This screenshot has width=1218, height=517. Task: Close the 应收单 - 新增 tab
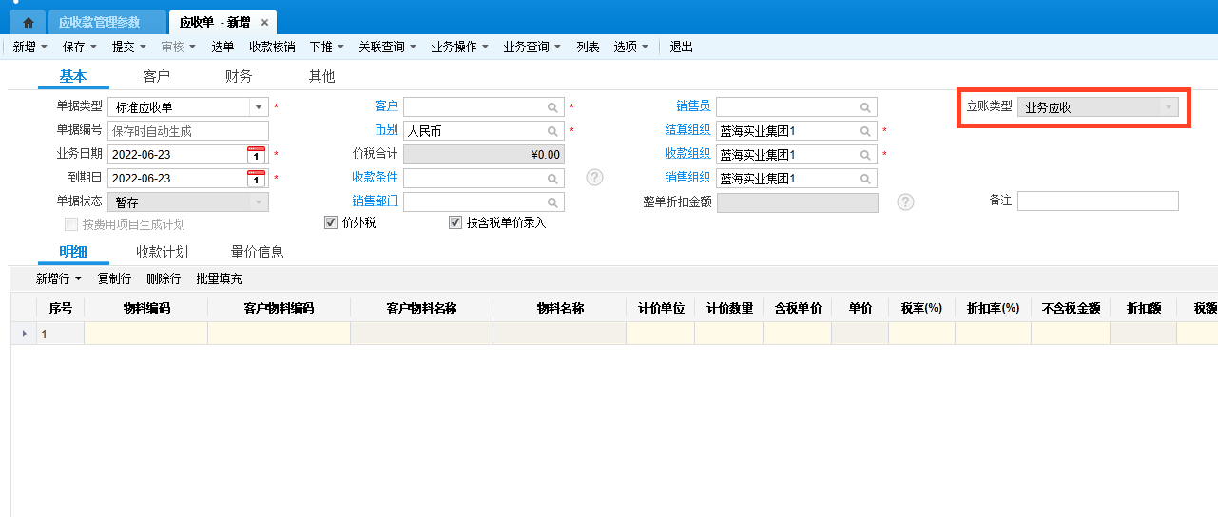264,22
